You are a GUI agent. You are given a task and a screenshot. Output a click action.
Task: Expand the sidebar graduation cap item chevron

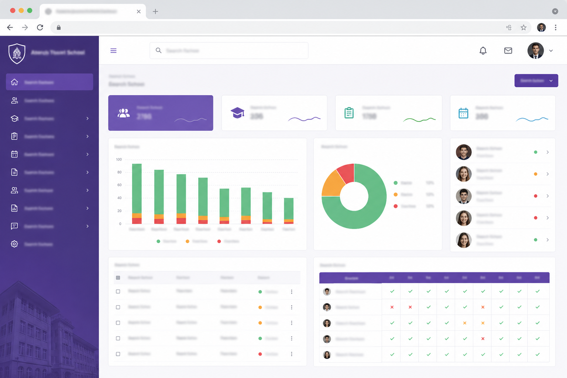pos(87,118)
